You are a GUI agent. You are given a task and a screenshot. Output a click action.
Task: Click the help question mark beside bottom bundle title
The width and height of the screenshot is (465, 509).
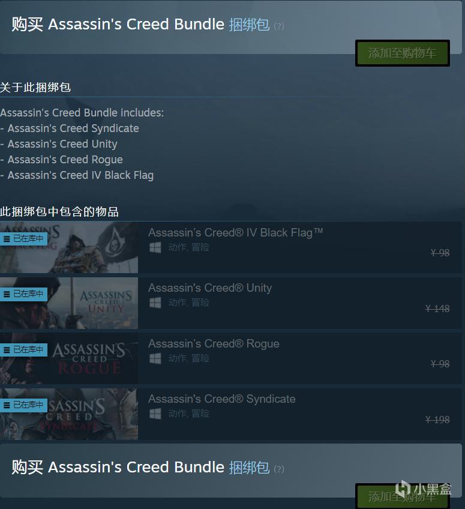(x=279, y=469)
